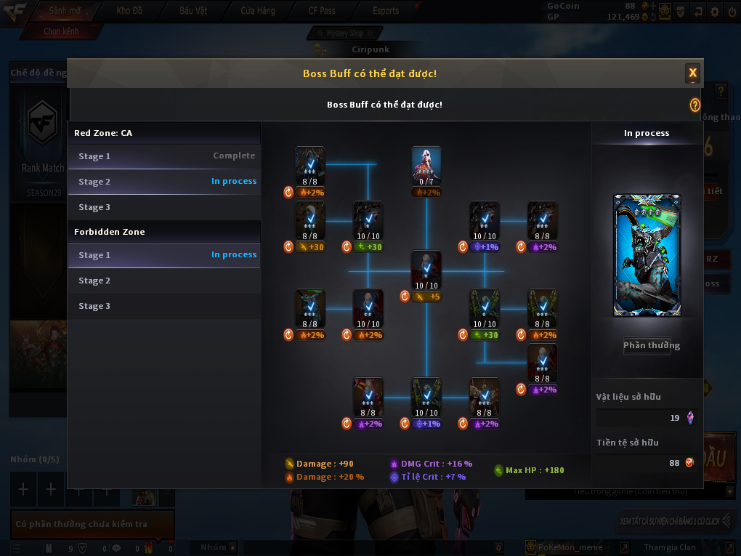
Task: Click the in-process boss card artwork
Action: pyautogui.click(x=647, y=255)
